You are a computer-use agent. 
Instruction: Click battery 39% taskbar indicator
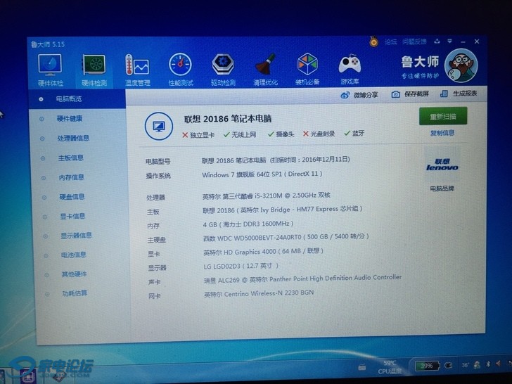pyautogui.click(x=427, y=366)
